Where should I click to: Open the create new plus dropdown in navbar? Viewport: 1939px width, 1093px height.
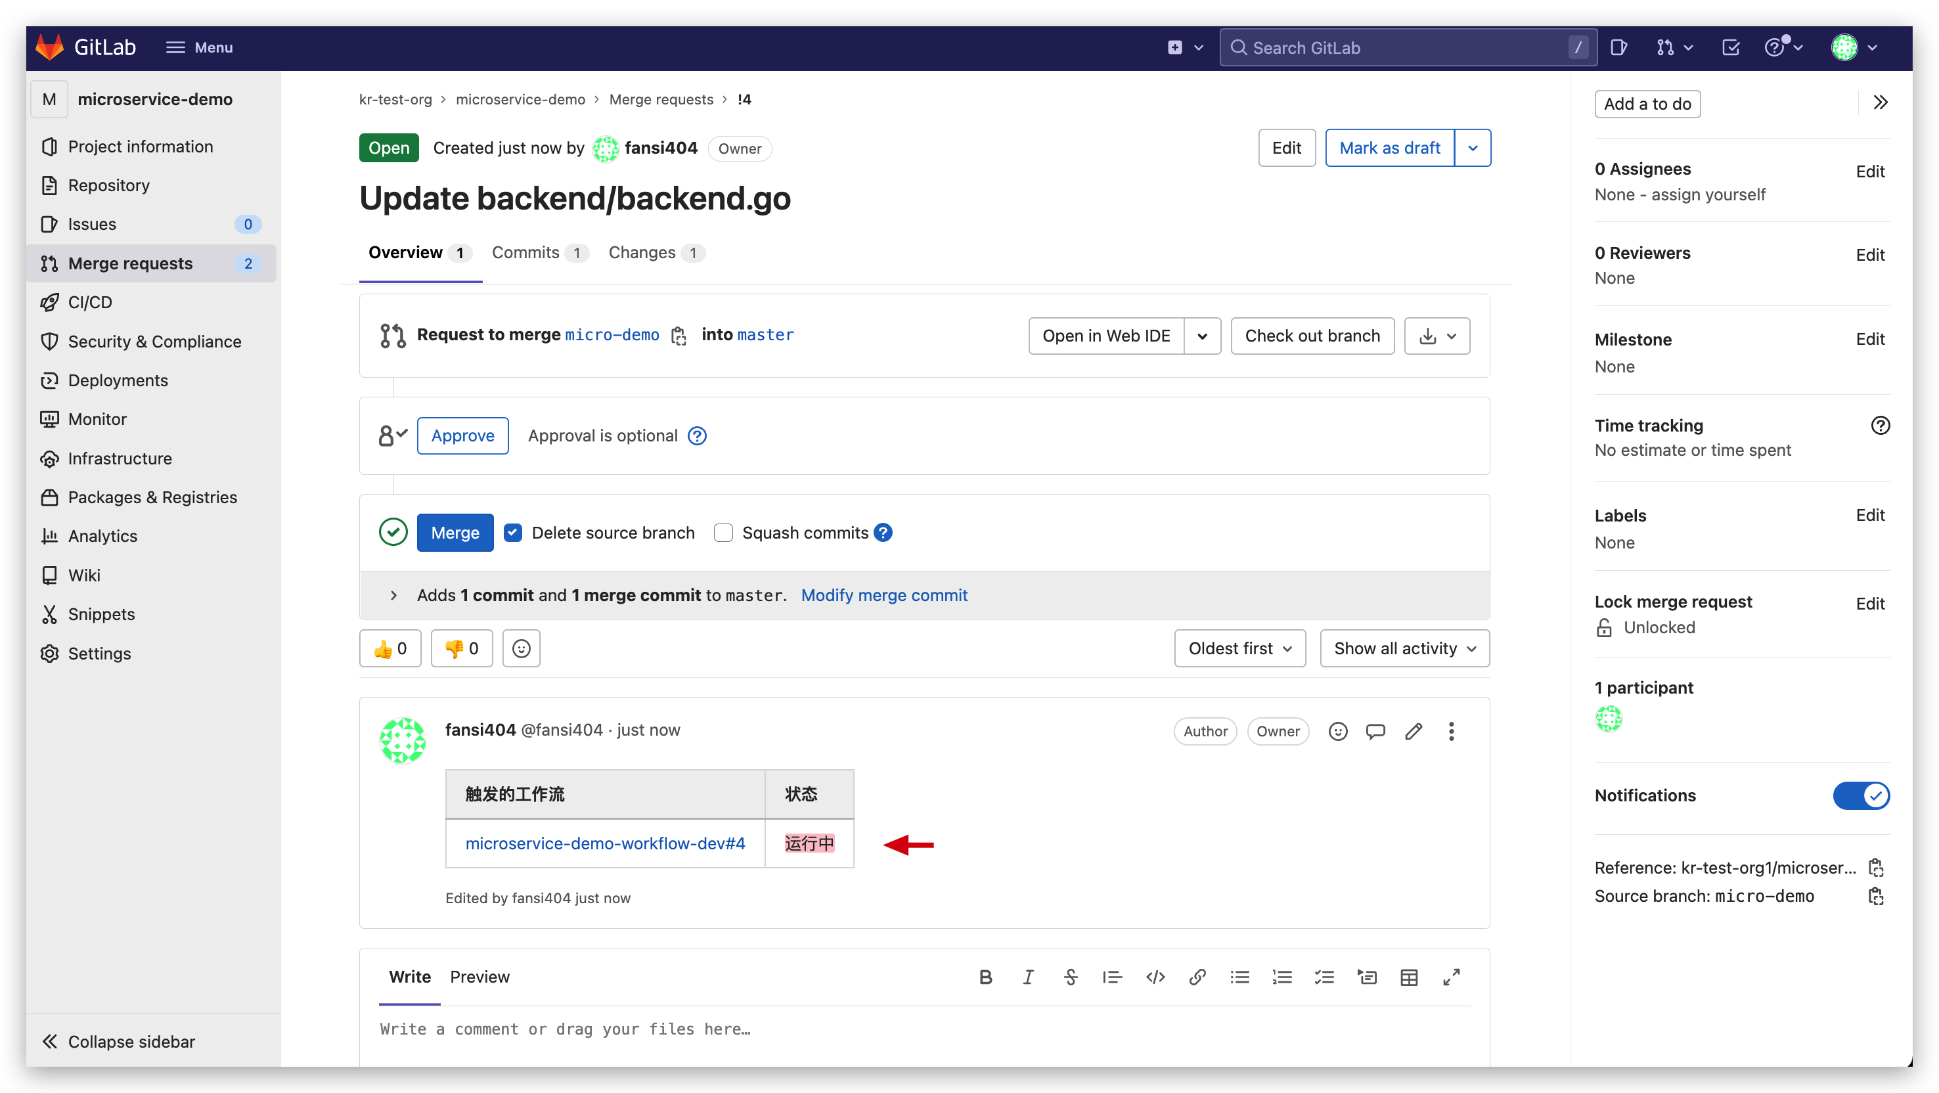(x=1186, y=47)
